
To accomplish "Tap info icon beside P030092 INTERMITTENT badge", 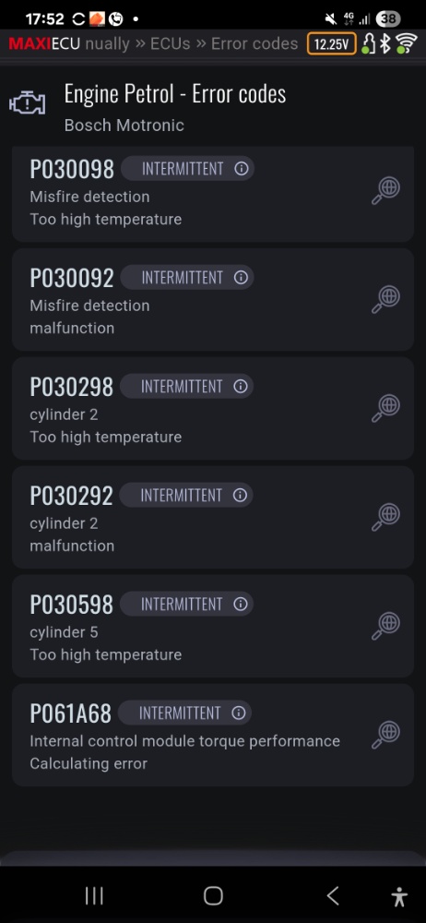I will 241,278.
